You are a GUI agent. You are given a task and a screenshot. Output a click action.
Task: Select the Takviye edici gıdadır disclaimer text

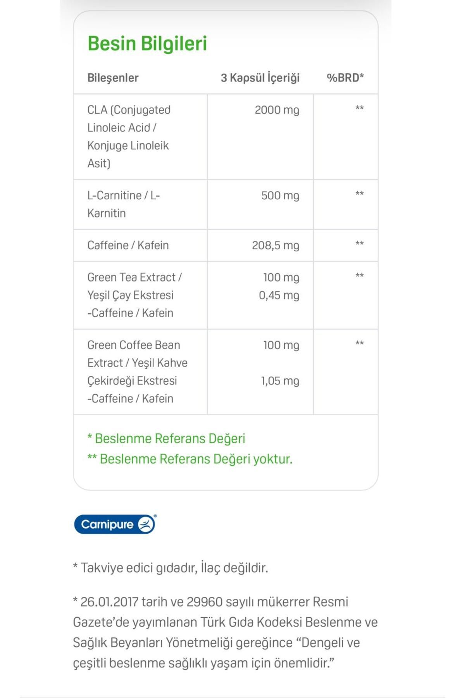(170, 568)
